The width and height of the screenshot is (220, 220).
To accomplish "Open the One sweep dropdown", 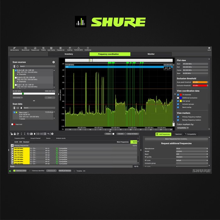I will coord(18,97).
